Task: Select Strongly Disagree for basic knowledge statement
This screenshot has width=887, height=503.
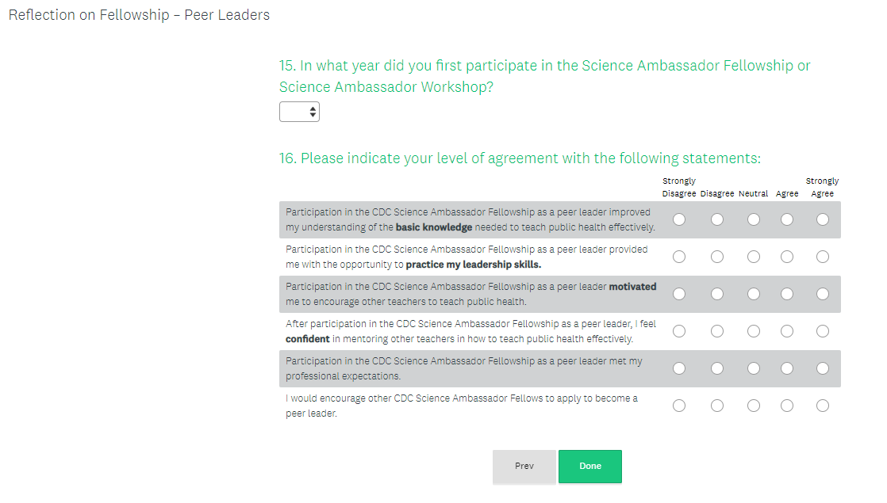Action: click(x=679, y=219)
